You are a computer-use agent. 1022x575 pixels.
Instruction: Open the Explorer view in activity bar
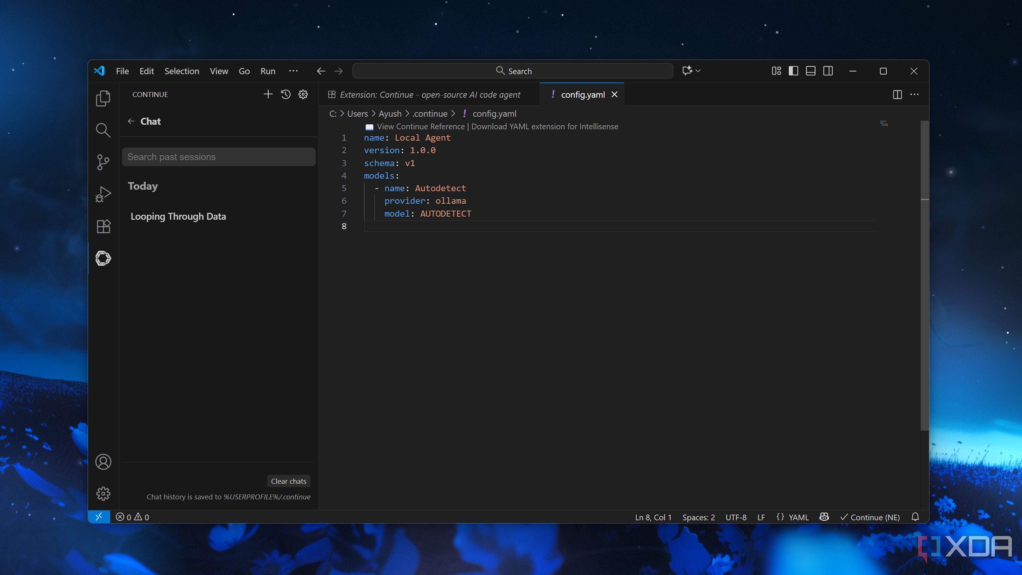(103, 98)
